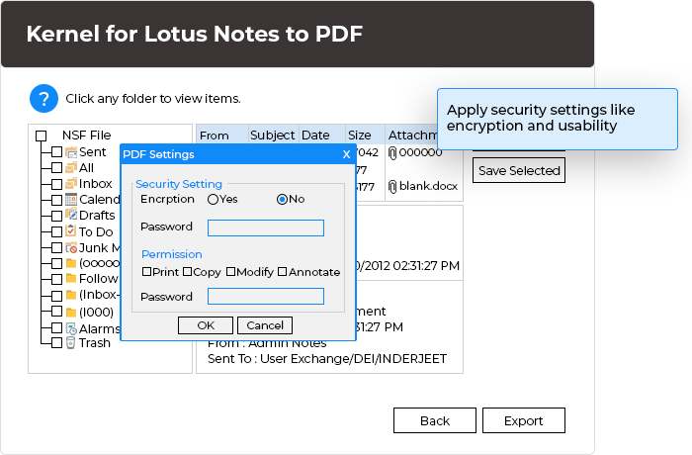Select the To Do folder label

tap(96, 231)
